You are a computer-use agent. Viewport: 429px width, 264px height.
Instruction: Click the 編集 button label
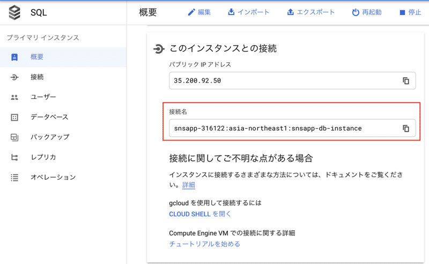[204, 12]
